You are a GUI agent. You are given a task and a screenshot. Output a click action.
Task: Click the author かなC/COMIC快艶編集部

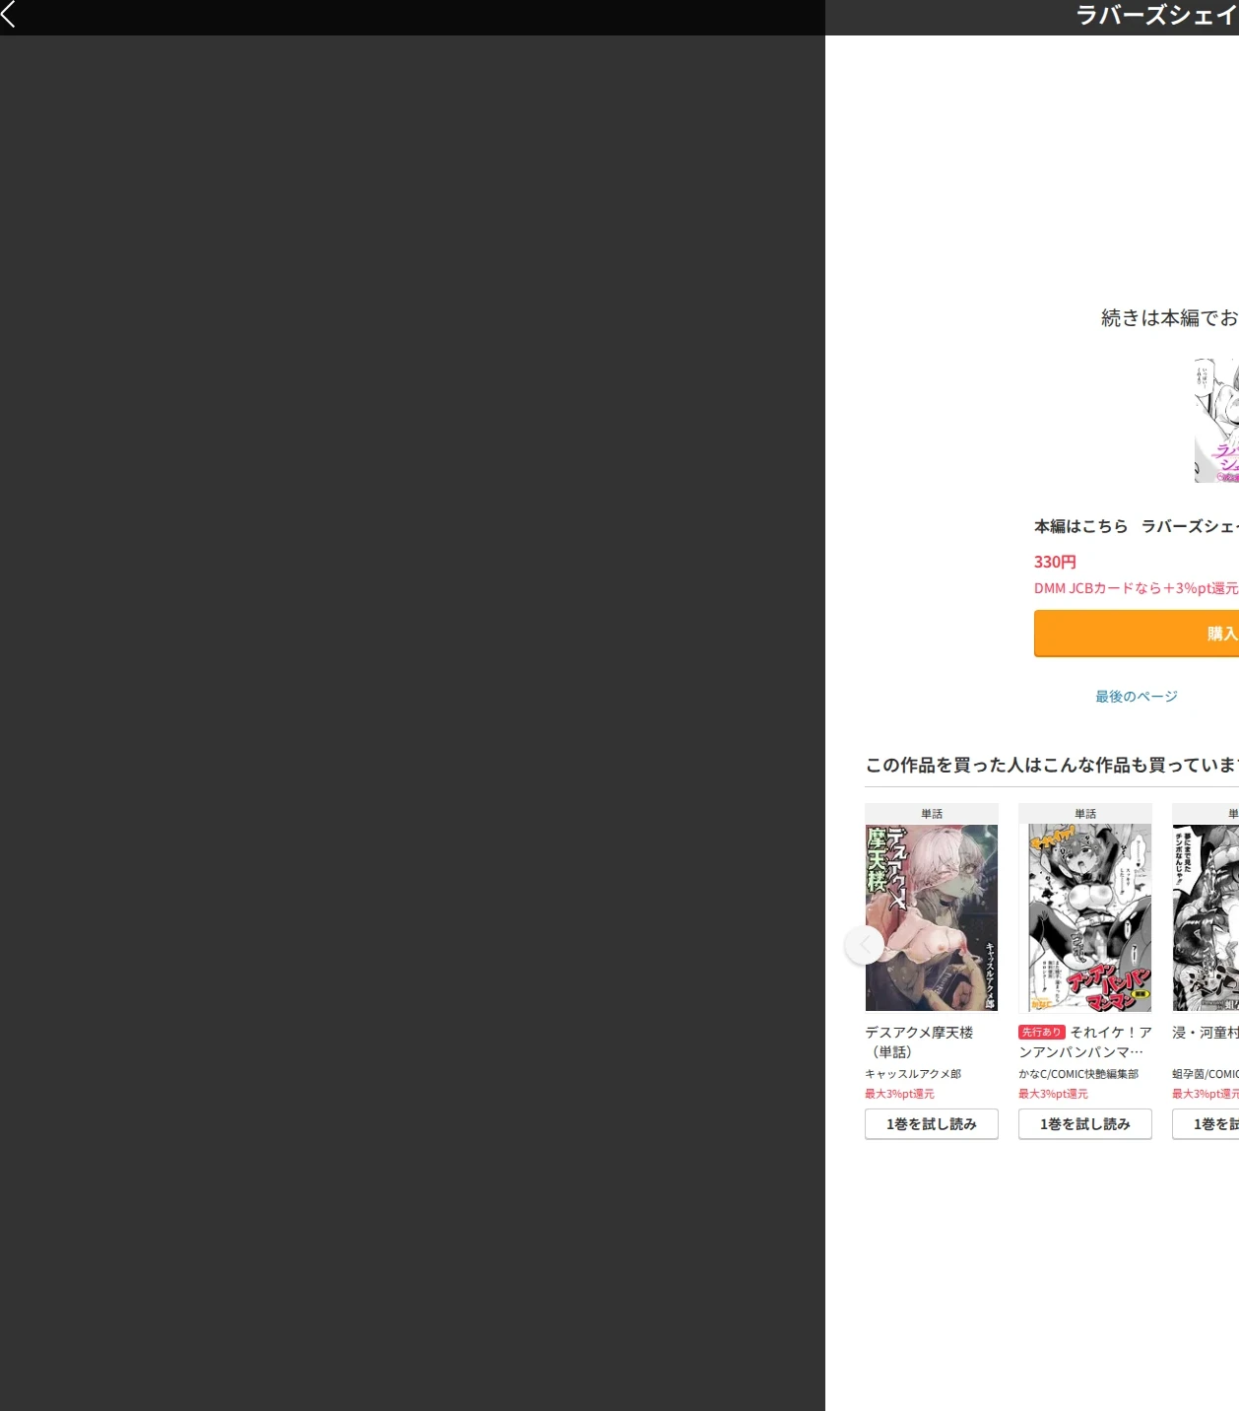[x=1078, y=1074]
